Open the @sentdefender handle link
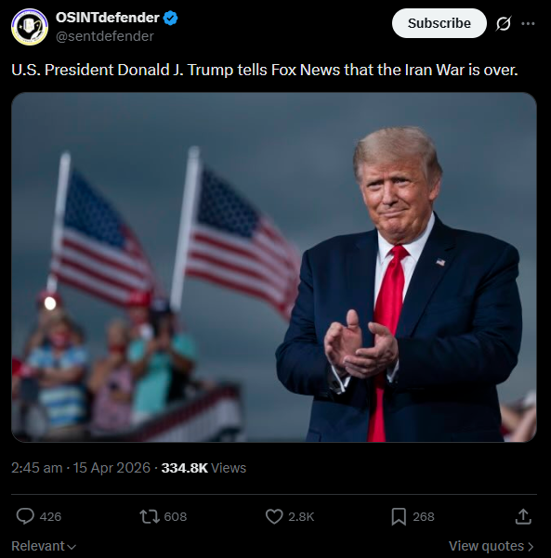The width and height of the screenshot is (551, 558). [x=105, y=36]
